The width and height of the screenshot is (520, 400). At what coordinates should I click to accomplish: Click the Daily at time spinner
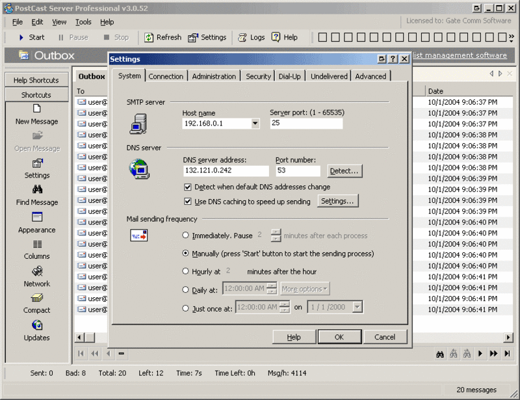[x=272, y=288]
